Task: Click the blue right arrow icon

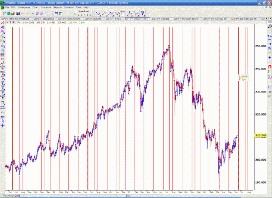Action: (269, 44)
